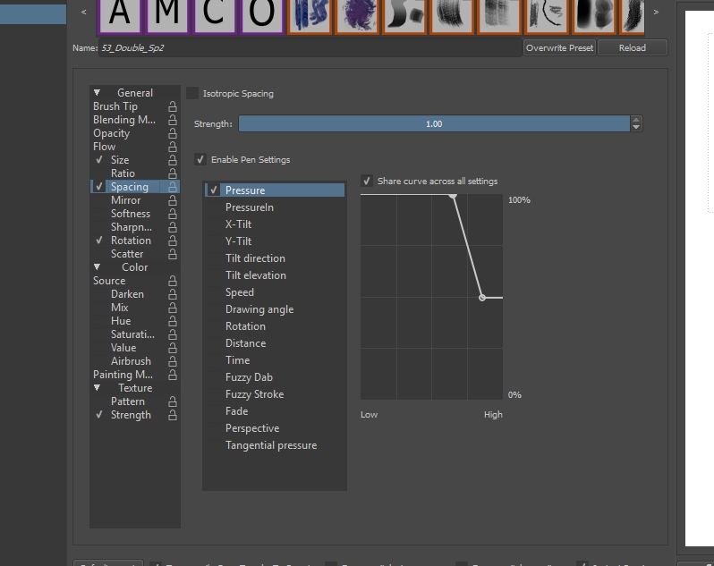Image resolution: width=714 pixels, height=566 pixels.
Task: Click the lock icon beside Brush Tip
Action: click(x=173, y=106)
